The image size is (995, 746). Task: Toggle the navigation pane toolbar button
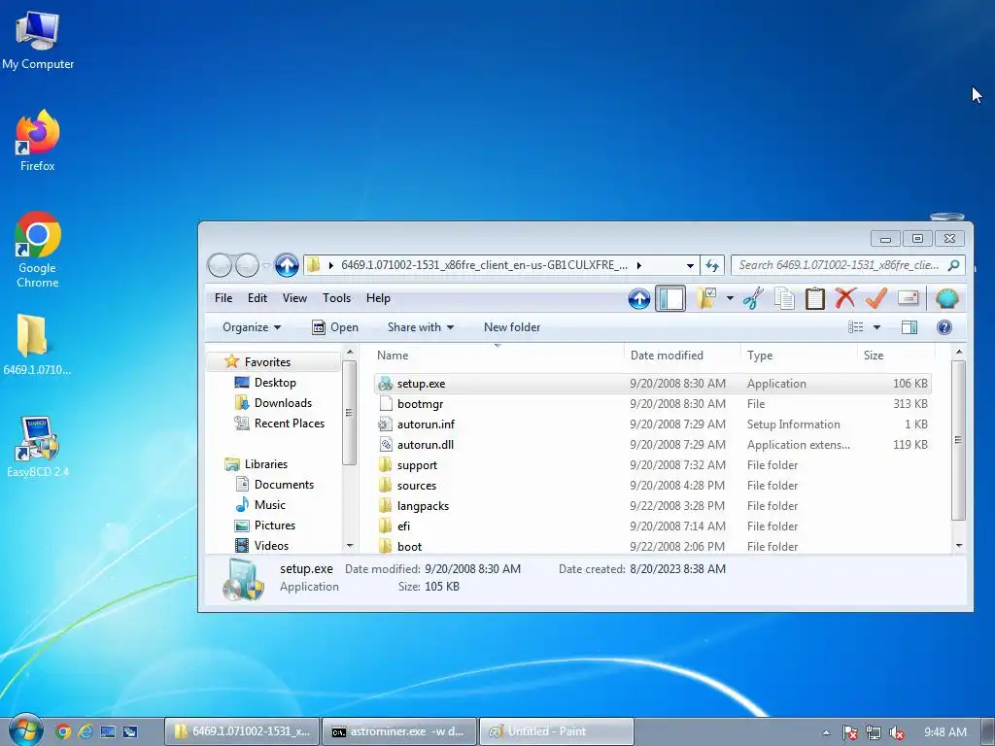tap(670, 298)
